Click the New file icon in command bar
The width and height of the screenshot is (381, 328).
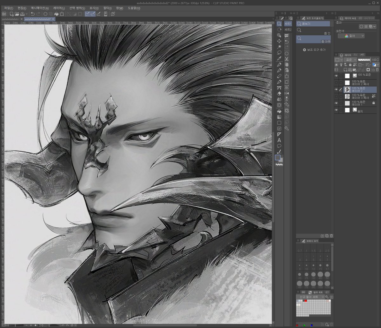pyautogui.click(x=11, y=14)
